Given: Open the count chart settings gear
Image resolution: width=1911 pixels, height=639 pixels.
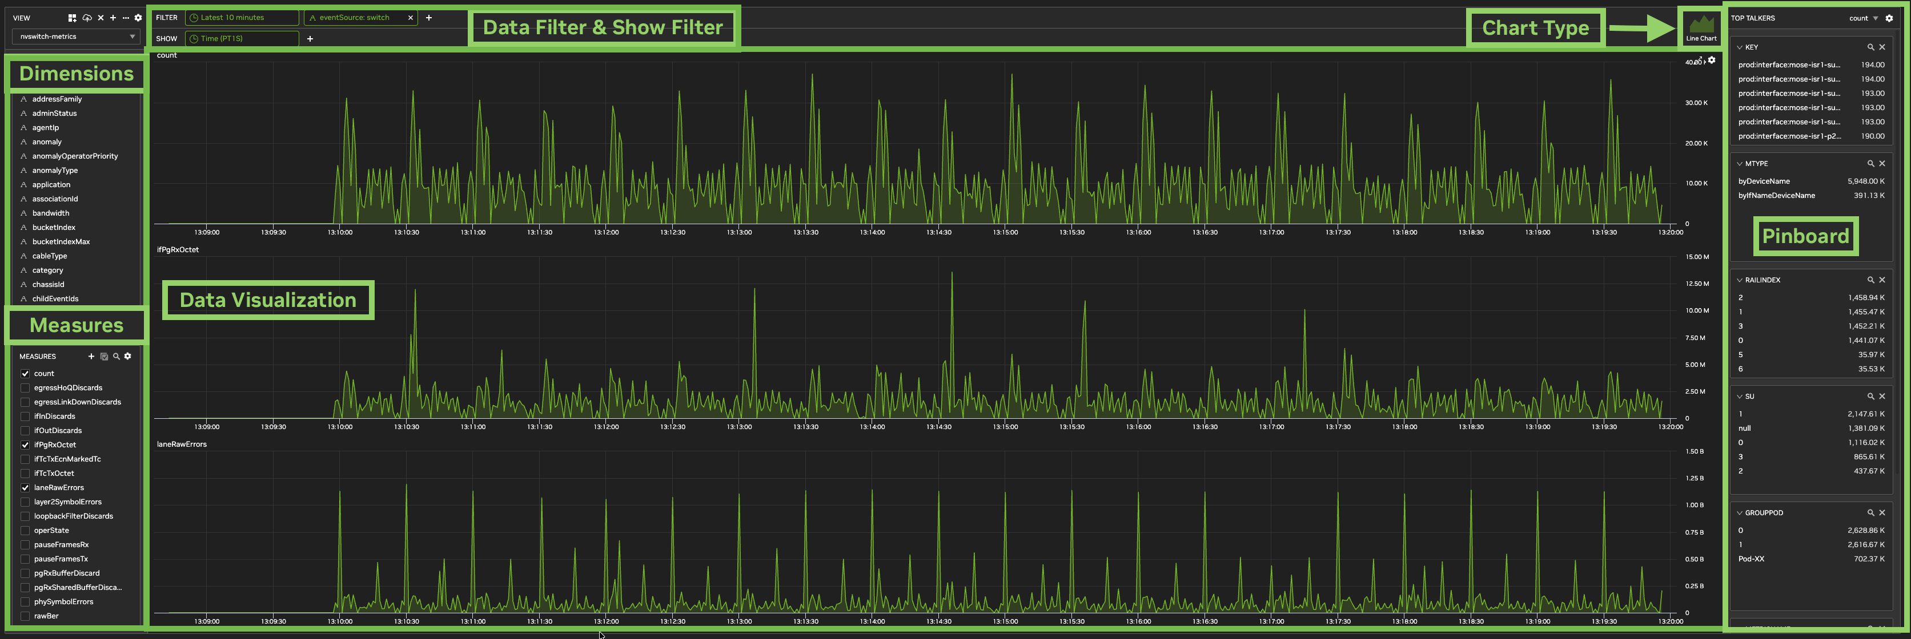Looking at the screenshot, I should (x=1712, y=61).
